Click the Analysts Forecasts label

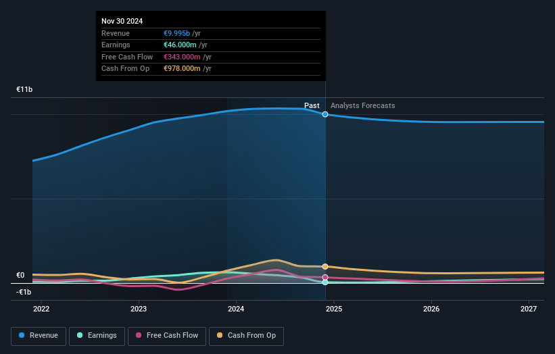tap(363, 105)
